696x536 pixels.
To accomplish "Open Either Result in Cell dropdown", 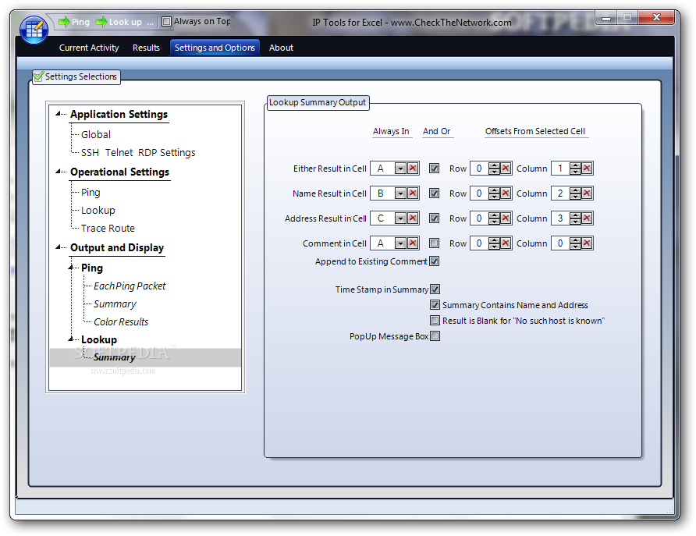I will point(400,169).
